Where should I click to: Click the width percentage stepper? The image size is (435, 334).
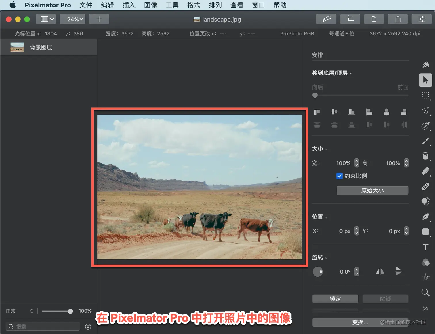point(357,163)
